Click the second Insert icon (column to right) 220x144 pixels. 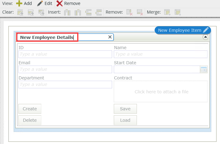78,12
